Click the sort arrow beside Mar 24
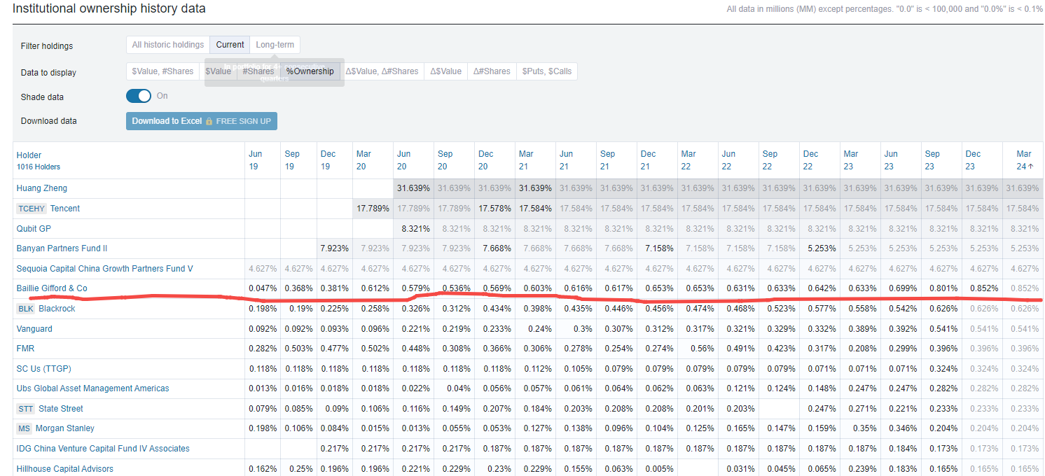The height and width of the screenshot is (476, 1045). point(1030,167)
